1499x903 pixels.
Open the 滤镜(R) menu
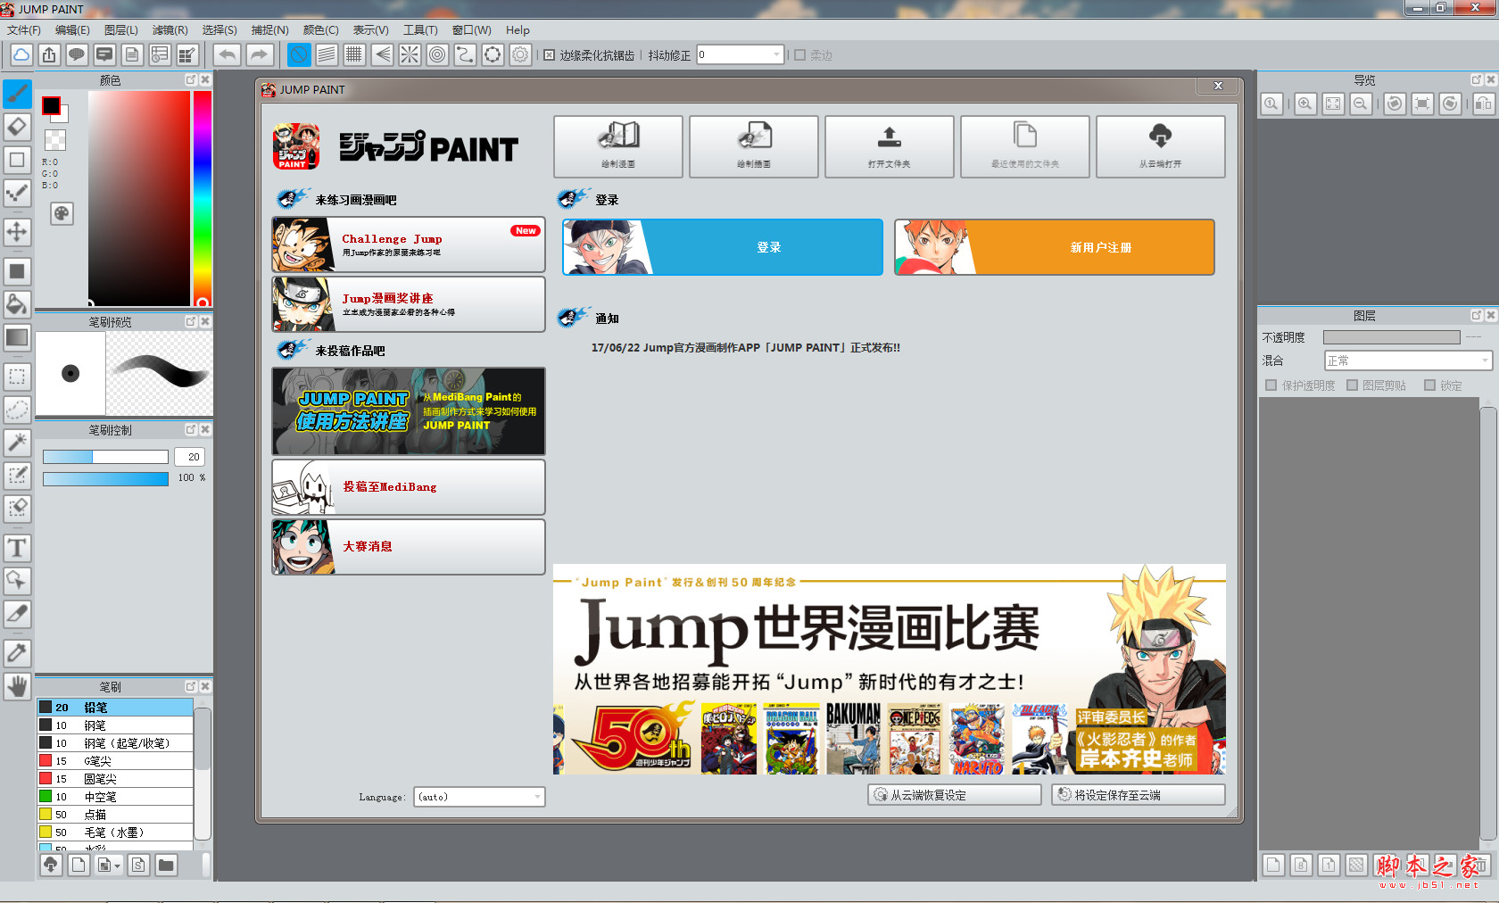tap(170, 30)
